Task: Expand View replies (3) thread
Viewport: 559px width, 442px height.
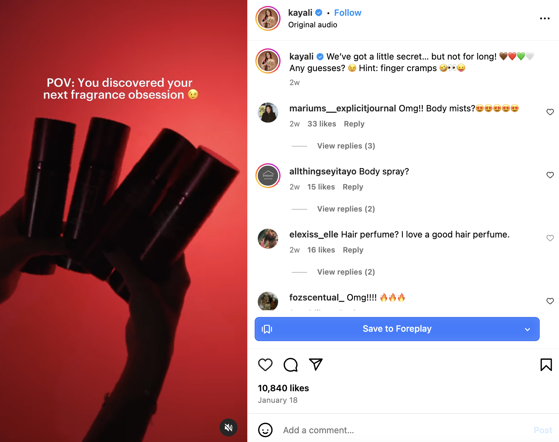Action: pos(346,146)
